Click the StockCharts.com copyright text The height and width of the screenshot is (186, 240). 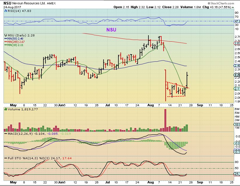(x=221, y=3)
